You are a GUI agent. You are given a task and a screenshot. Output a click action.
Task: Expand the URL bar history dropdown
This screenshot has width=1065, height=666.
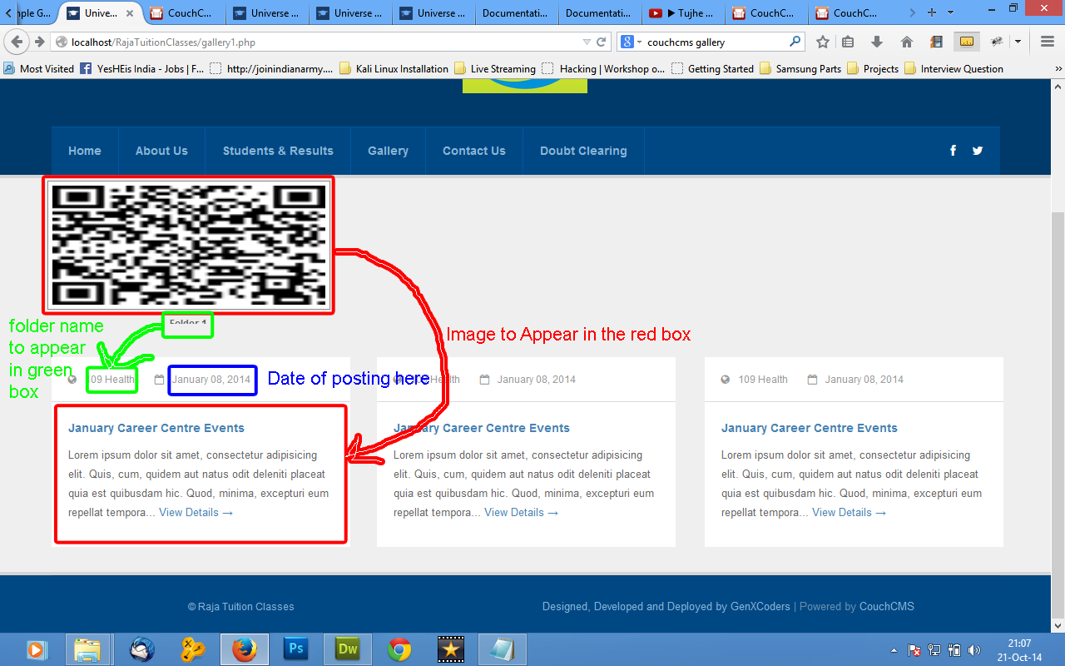587,42
